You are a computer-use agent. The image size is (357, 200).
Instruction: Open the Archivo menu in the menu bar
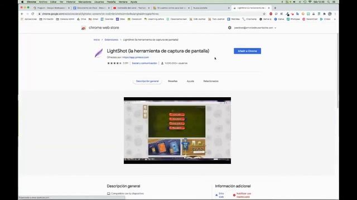pos(43,2)
